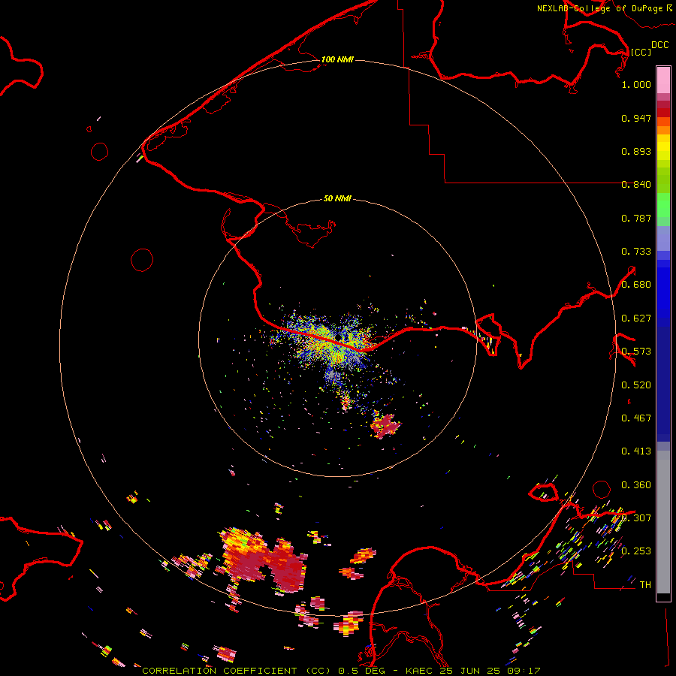The height and width of the screenshot is (676, 676).
Task: Click the 100 NMI range ring label
Action: click(x=337, y=59)
